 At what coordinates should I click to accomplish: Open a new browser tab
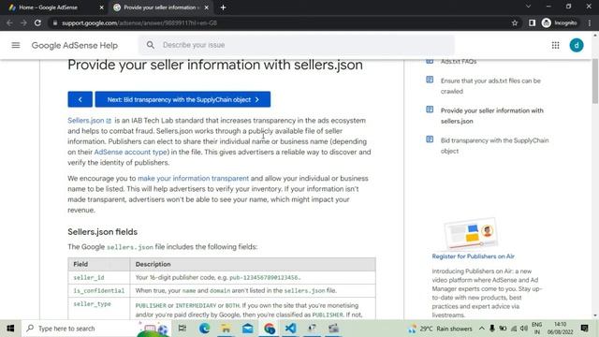tap(223, 7)
